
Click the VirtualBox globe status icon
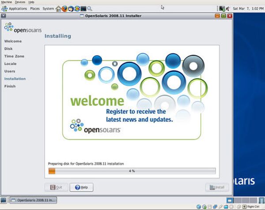point(199,206)
